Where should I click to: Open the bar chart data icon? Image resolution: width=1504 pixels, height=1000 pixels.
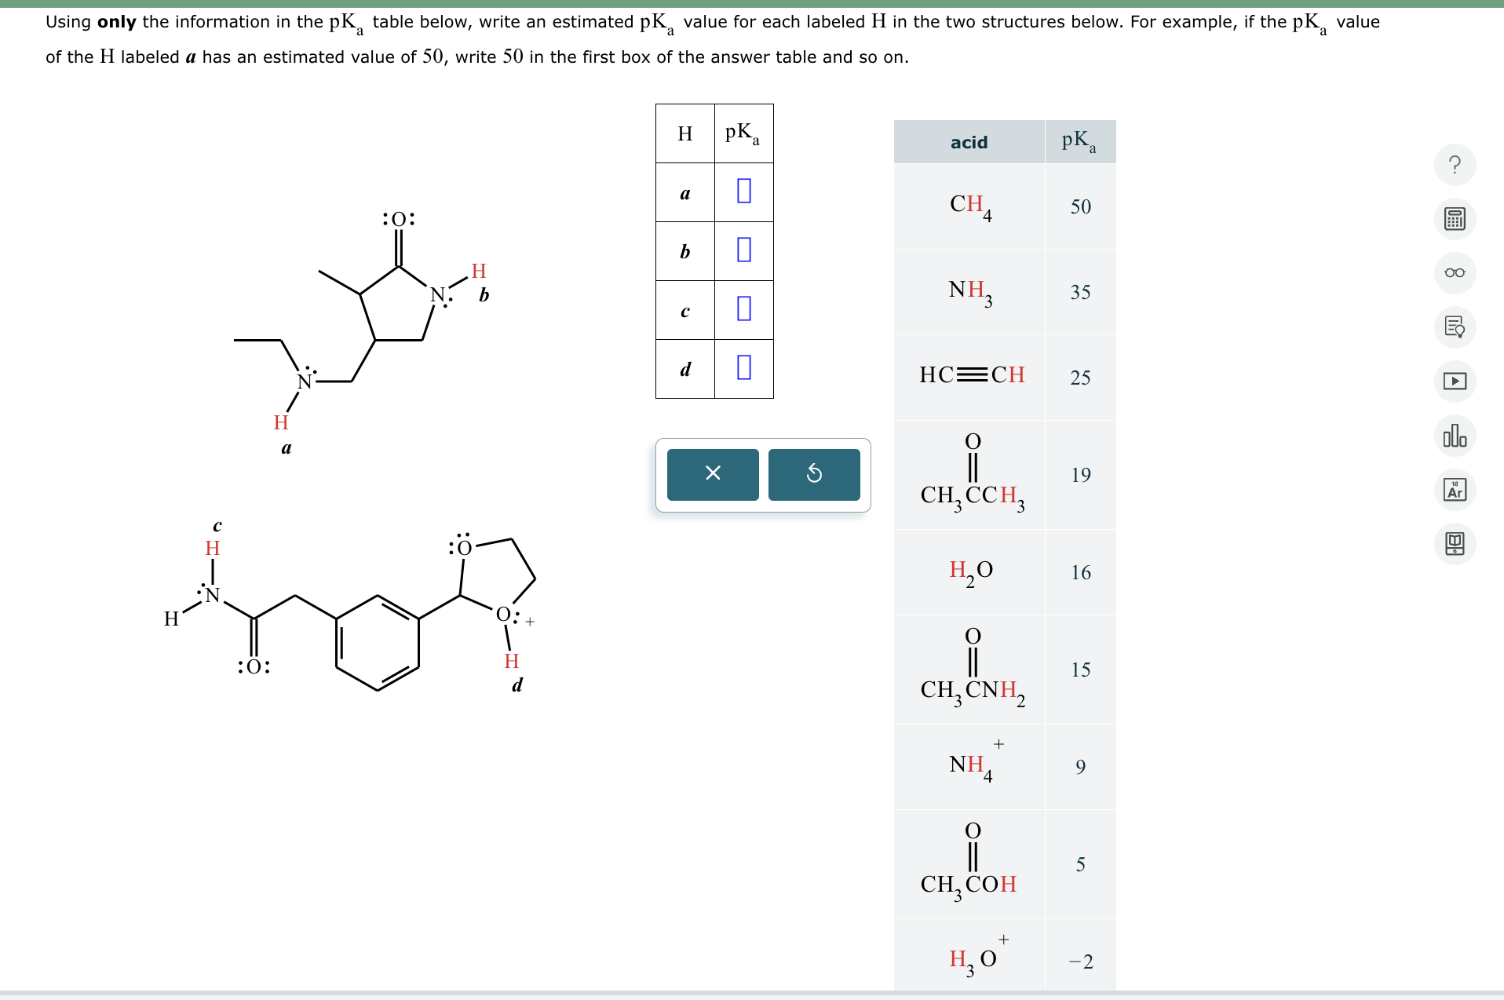pos(1455,436)
